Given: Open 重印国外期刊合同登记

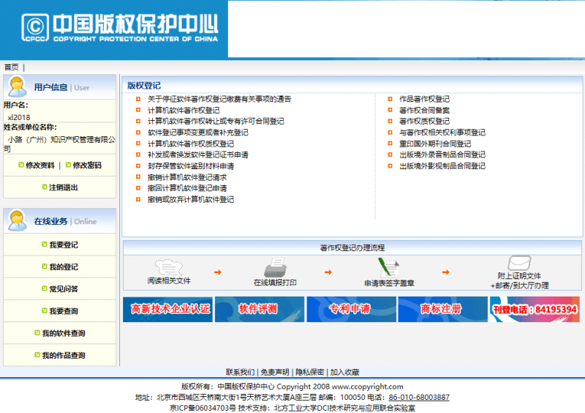Looking at the screenshot, I should (435, 144).
